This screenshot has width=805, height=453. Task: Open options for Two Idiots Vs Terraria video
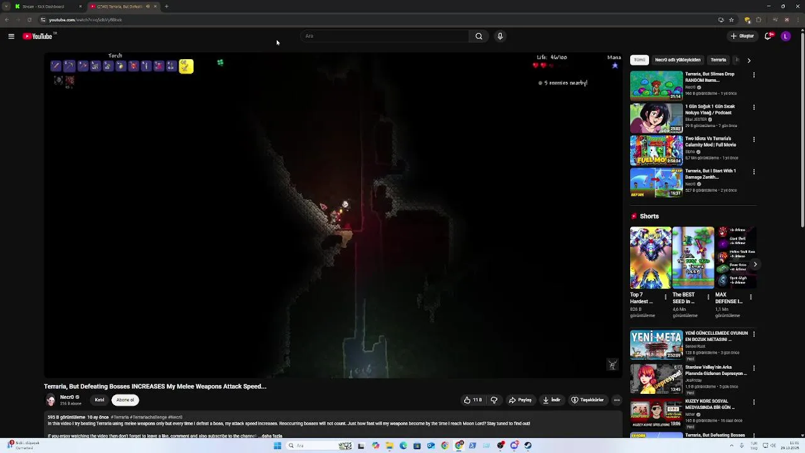pyautogui.click(x=753, y=140)
